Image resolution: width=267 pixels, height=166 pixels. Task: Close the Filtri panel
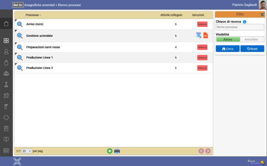(262, 15)
